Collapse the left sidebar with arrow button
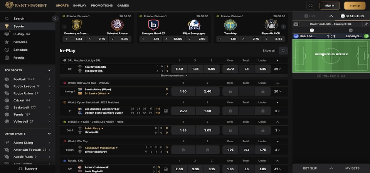This screenshot has width=370, height=173. (54, 18)
